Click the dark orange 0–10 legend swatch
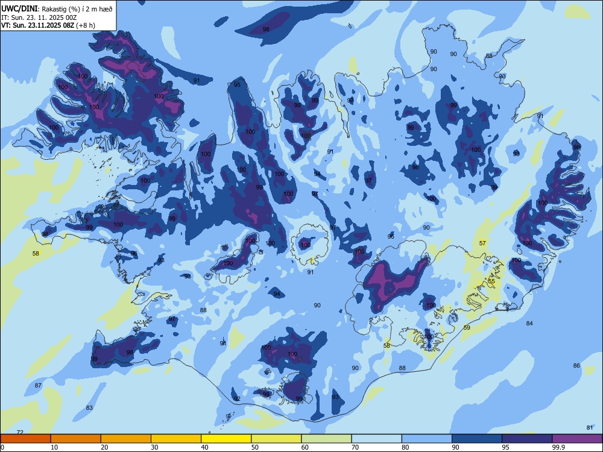This screenshot has width=603, height=452. (25, 439)
